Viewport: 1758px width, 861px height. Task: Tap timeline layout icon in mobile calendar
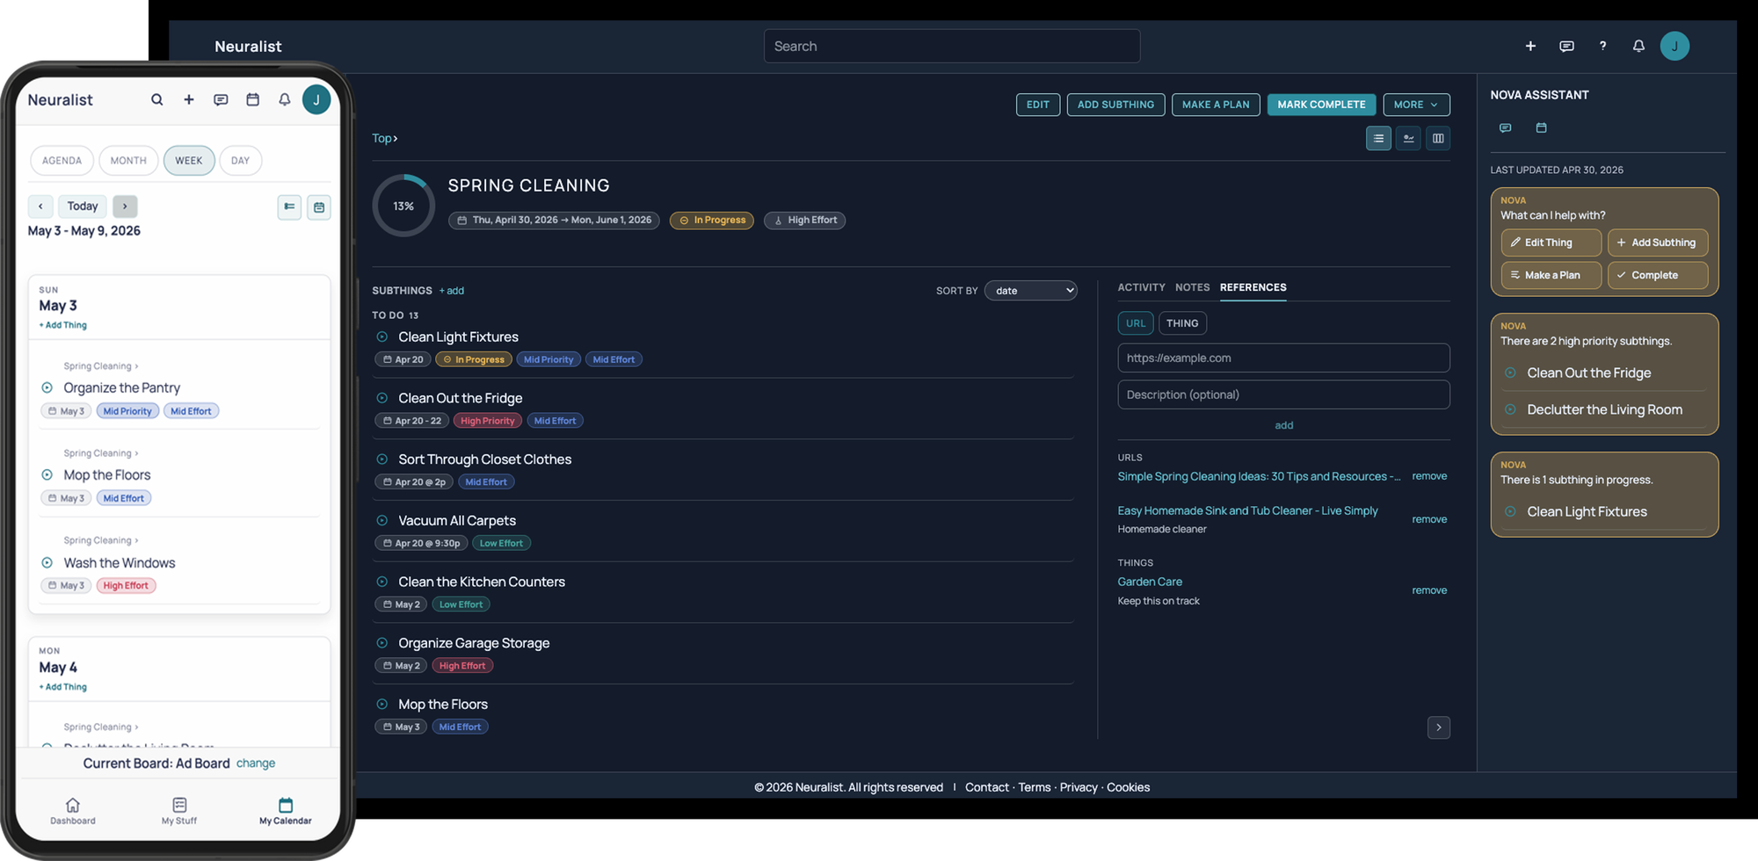click(x=289, y=206)
